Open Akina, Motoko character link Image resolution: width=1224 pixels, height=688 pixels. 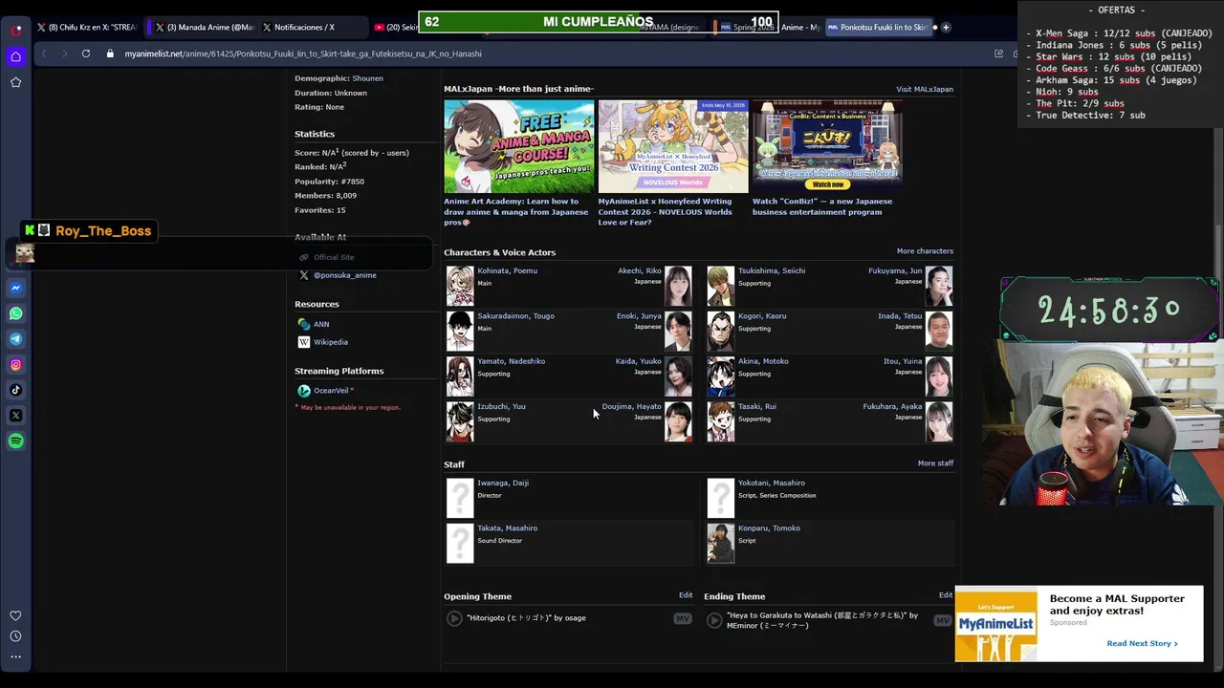point(763,361)
